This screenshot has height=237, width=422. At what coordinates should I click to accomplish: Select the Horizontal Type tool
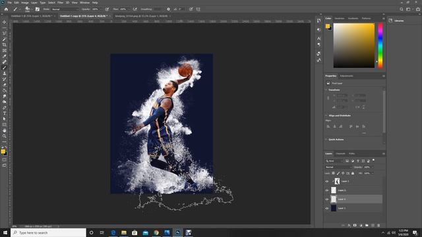pyautogui.click(x=5, y=113)
